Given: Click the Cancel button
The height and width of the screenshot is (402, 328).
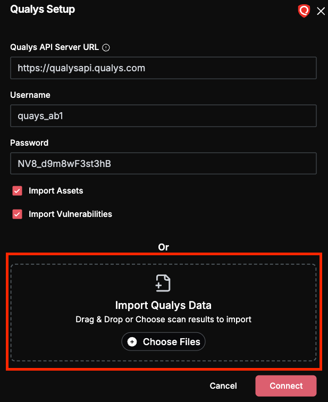Looking at the screenshot, I should tap(223, 386).
